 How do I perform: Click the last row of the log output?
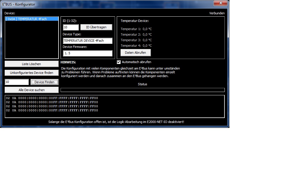(x=52, y=110)
